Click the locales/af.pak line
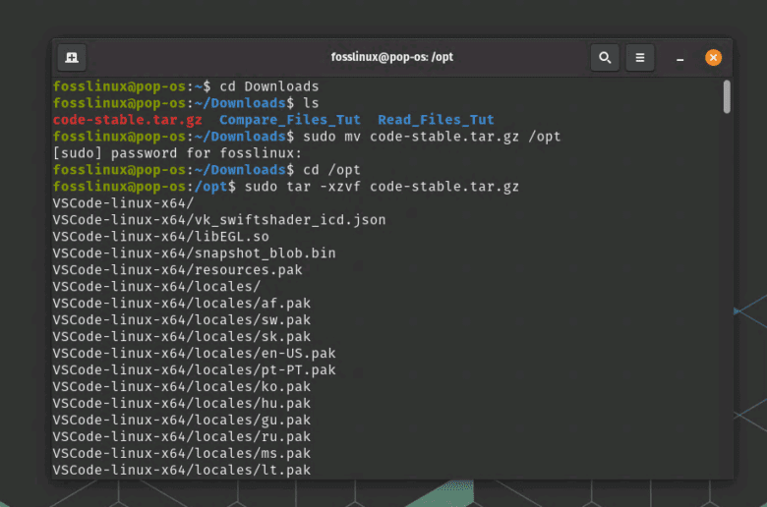Image resolution: width=767 pixels, height=507 pixels. [182, 303]
